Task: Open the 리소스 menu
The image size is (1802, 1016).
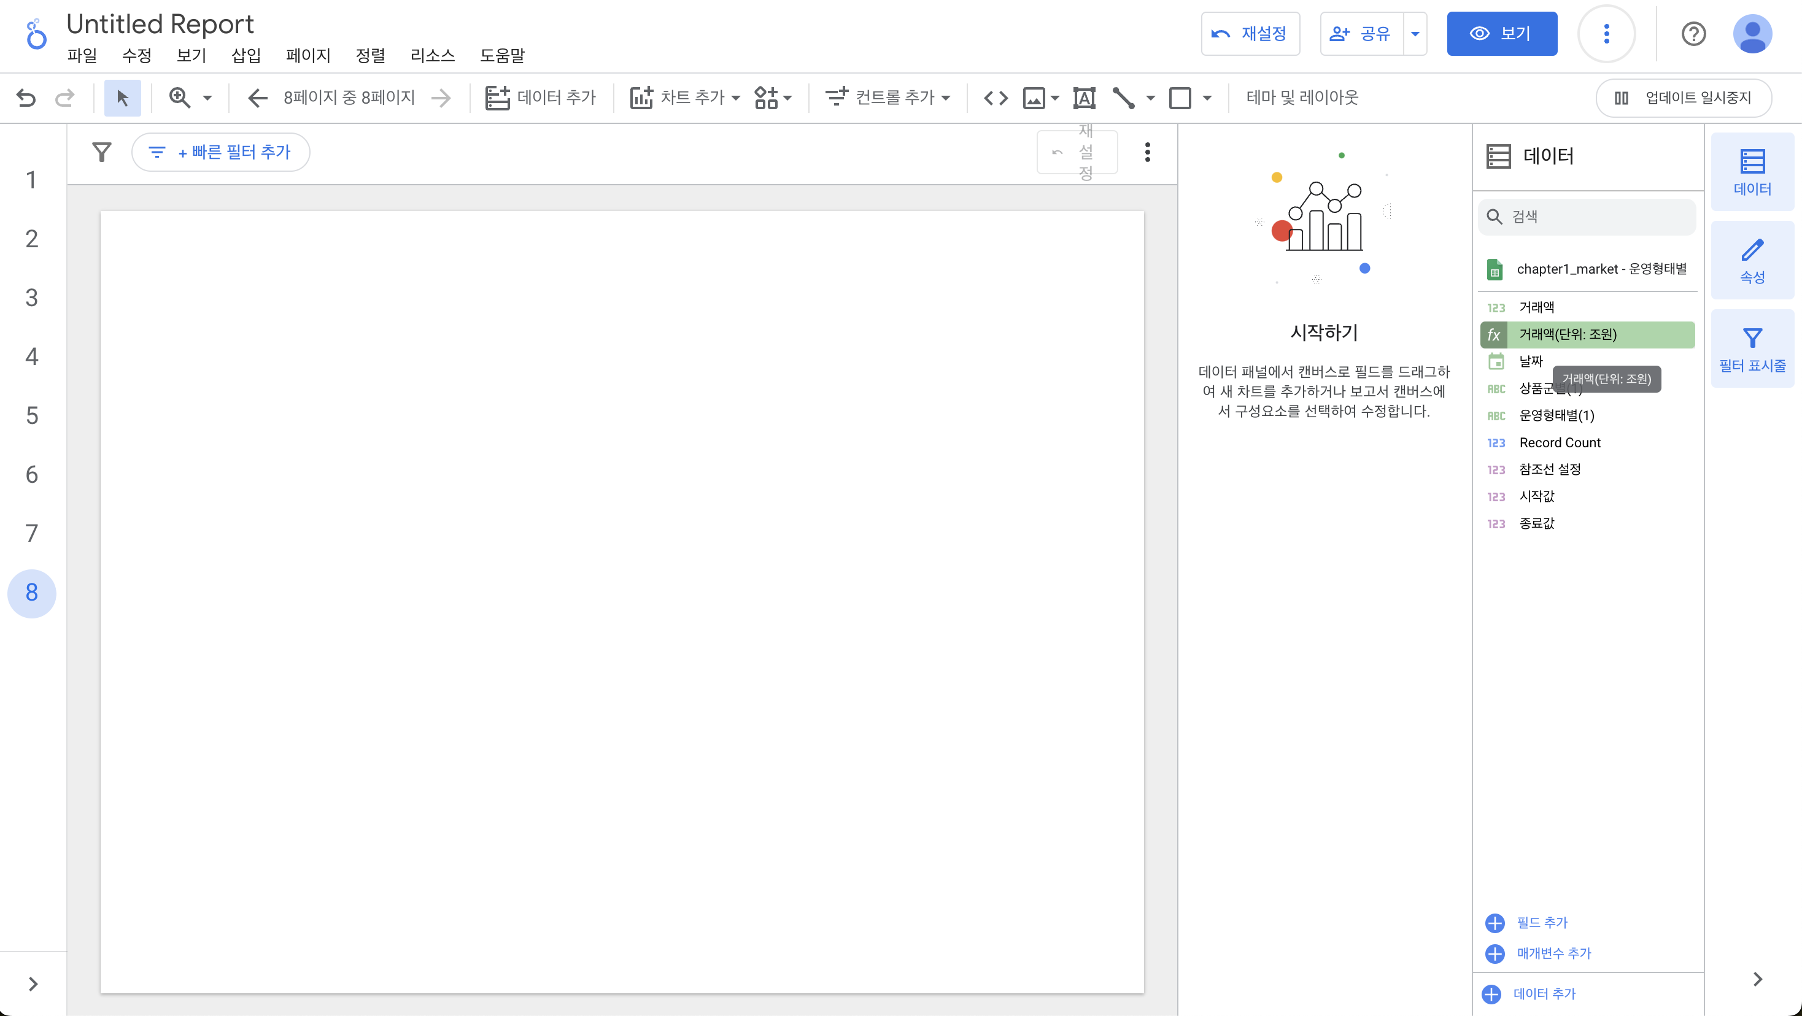Action: 432,55
